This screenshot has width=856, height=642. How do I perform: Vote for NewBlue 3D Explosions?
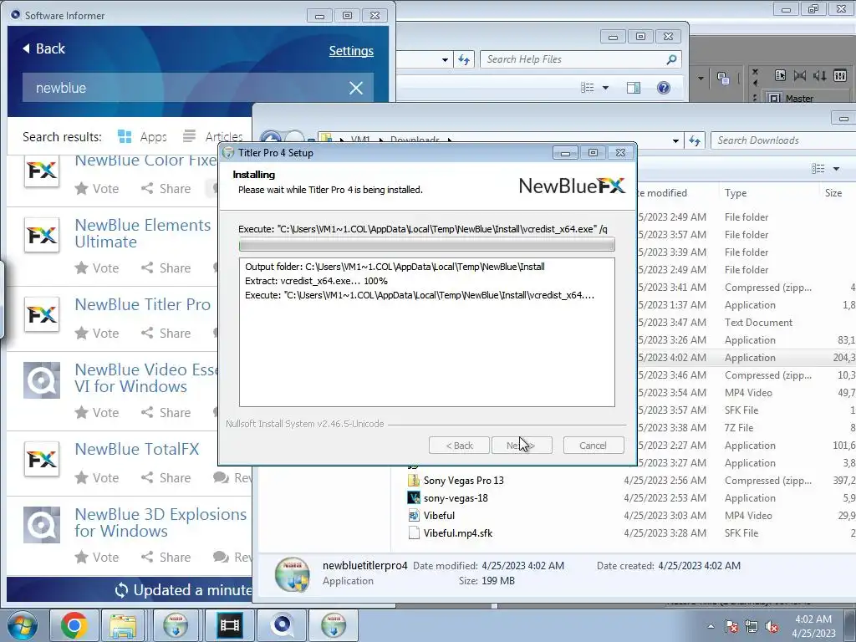97,557
